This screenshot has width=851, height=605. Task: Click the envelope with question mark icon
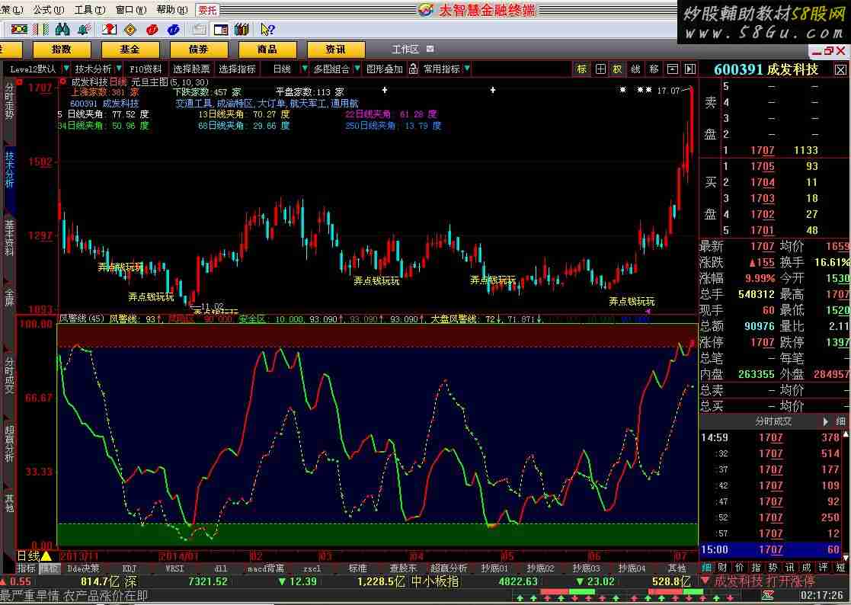[109, 29]
